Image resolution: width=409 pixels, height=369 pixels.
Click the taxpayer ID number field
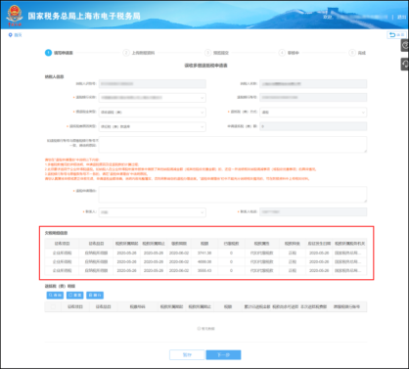point(153,84)
